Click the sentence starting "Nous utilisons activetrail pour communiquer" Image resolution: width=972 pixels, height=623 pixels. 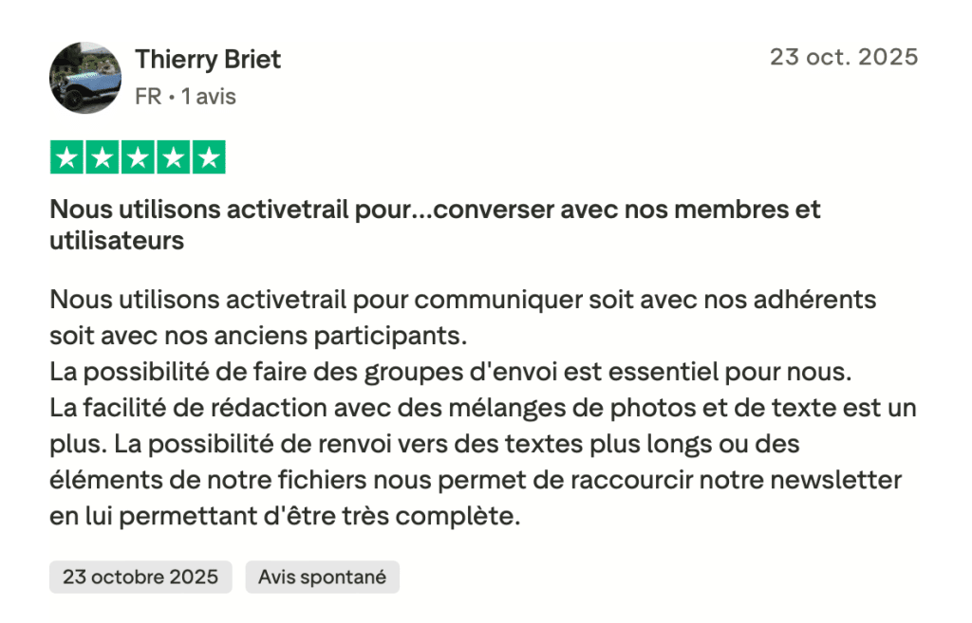coord(462,301)
